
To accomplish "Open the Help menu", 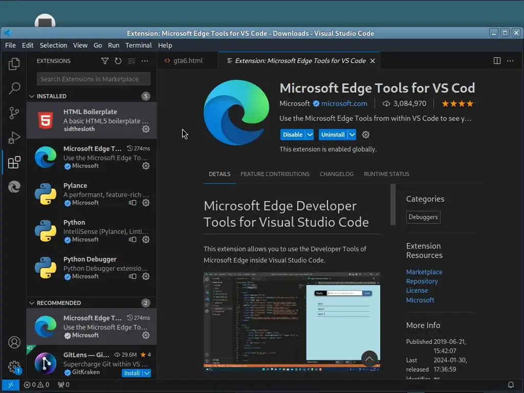I will (x=165, y=46).
